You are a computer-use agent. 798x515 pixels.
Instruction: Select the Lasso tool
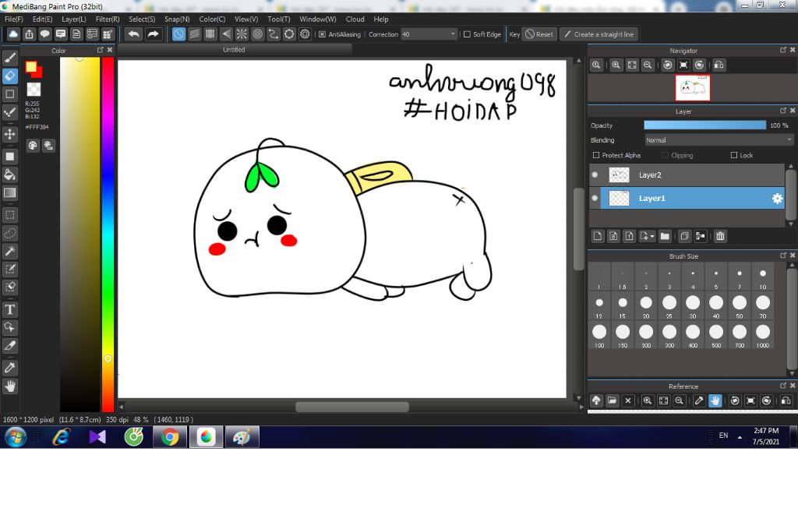[x=9, y=233]
